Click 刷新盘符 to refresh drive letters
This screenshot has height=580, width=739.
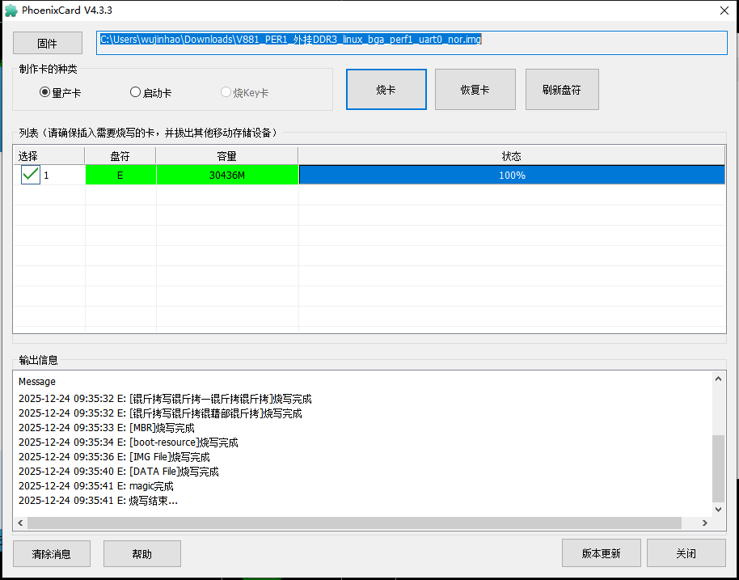pyautogui.click(x=562, y=89)
